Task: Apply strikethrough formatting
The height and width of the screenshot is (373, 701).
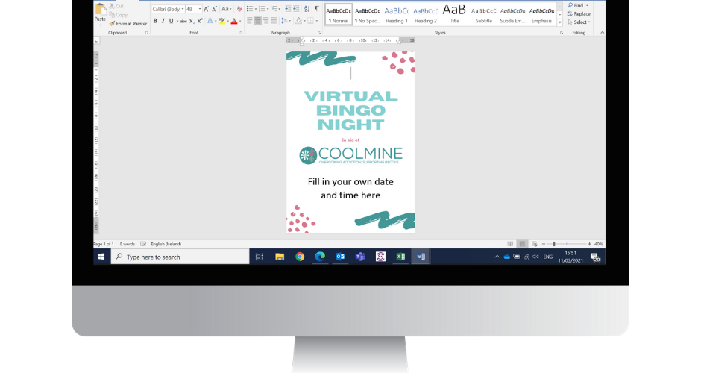Action: click(183, 21)
